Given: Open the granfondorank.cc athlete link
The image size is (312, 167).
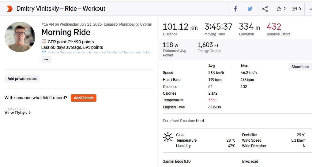Looking at the screenshot, I should click(100, 53).
